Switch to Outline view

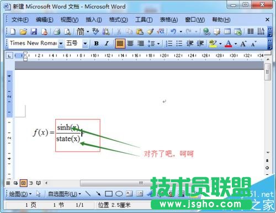[31, 183]
